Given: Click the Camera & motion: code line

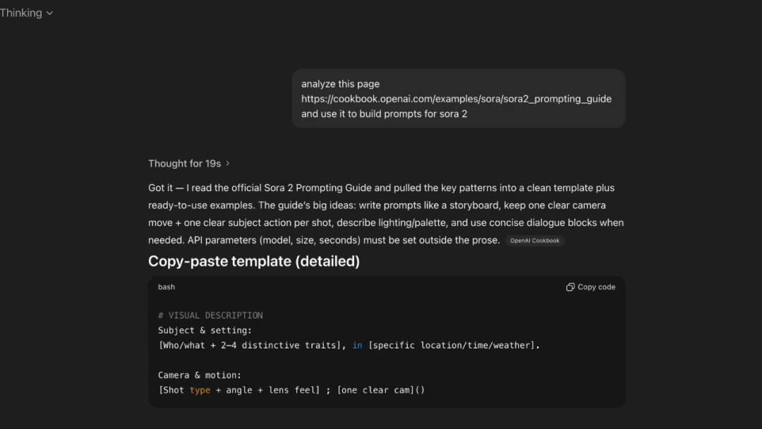Looking at the screenshot, I should pos(200,375).
